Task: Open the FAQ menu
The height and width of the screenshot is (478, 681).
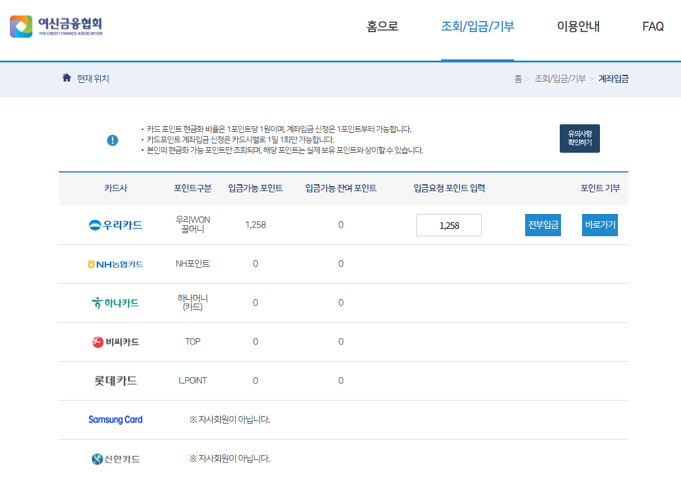Action: pos(653,27)
